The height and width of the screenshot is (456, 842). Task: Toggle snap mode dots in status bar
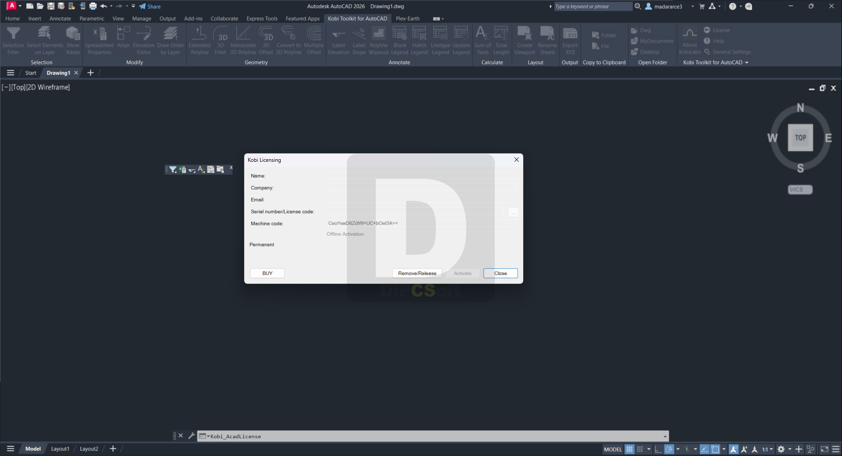[640, 449]
